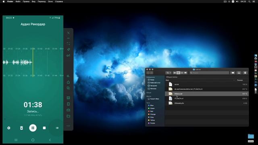Toggle fullscreen in mirror side toolbar

point(69,43)
